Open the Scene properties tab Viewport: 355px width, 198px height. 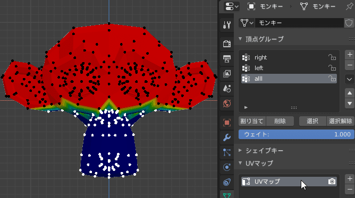click(226, 88)
